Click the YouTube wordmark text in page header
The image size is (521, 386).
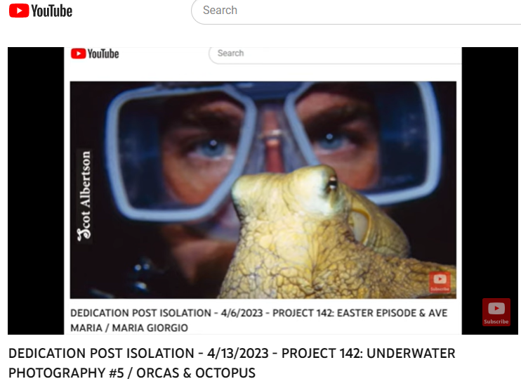pyautogui.click(x=52, y=11)
